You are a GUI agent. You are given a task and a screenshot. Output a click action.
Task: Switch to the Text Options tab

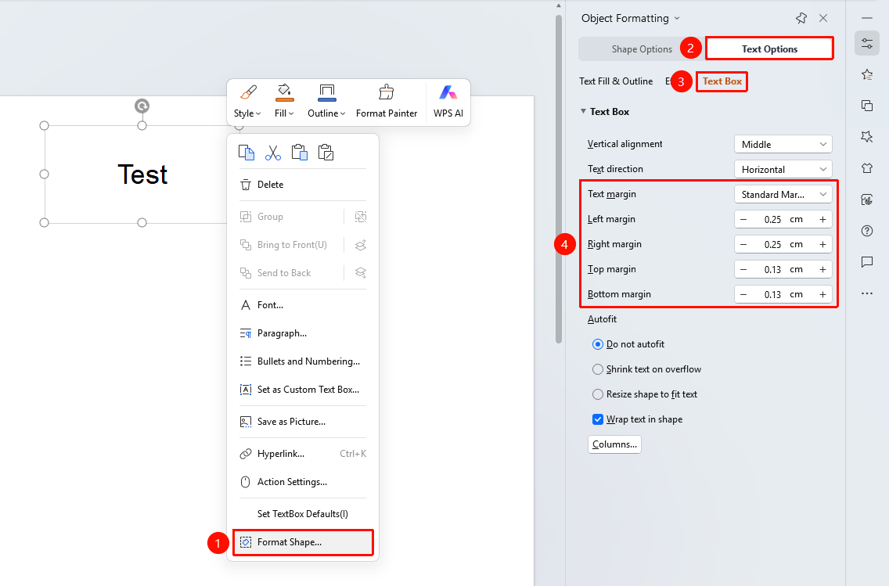(x=769, y=49)
